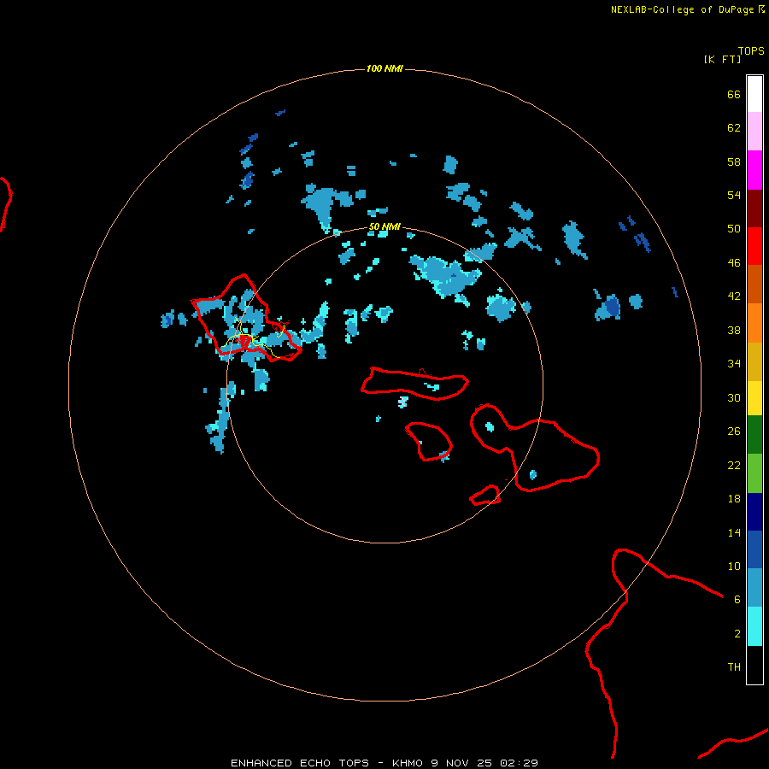The image size is (769, 769).
Task: Click the '2' legend value
Action: click(x=737, y=634)
